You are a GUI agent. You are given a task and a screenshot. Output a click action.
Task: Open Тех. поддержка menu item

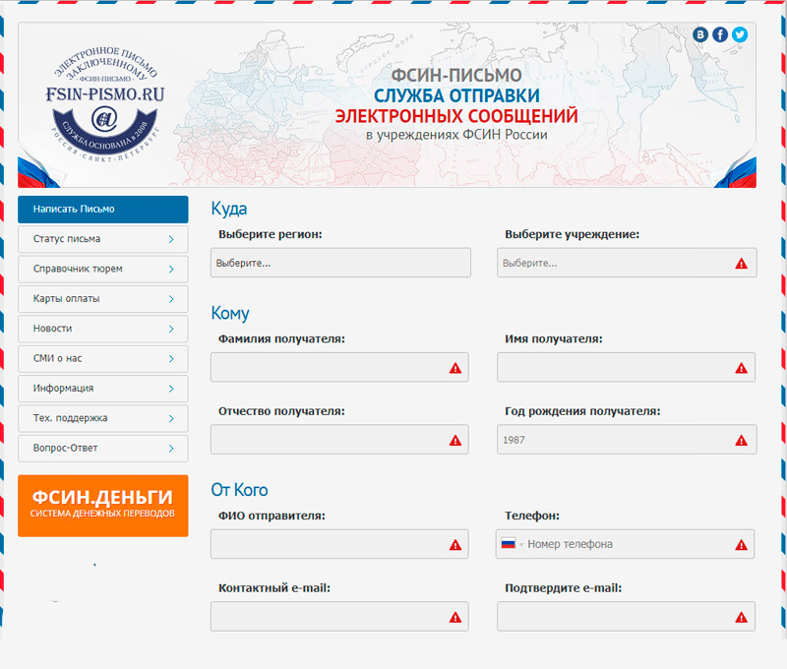click(x=103, y=418)
